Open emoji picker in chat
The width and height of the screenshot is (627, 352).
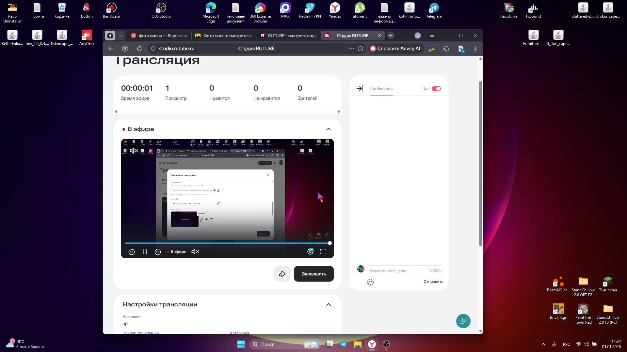[x=370, y=282]
